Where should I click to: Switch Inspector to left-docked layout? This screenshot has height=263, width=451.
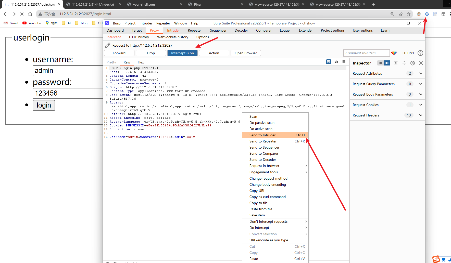click(x=380, y=63)
